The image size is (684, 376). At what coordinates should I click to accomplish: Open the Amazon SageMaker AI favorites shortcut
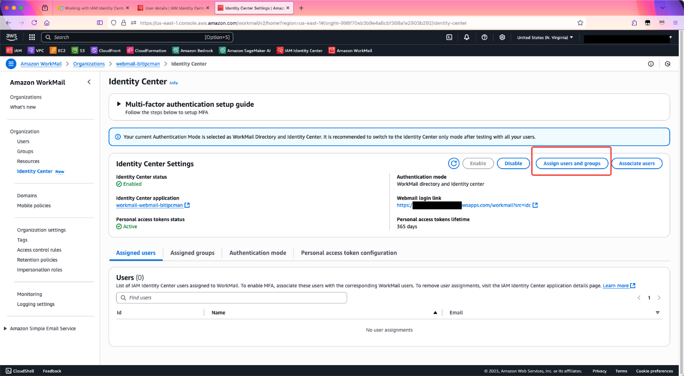point(245,51)
